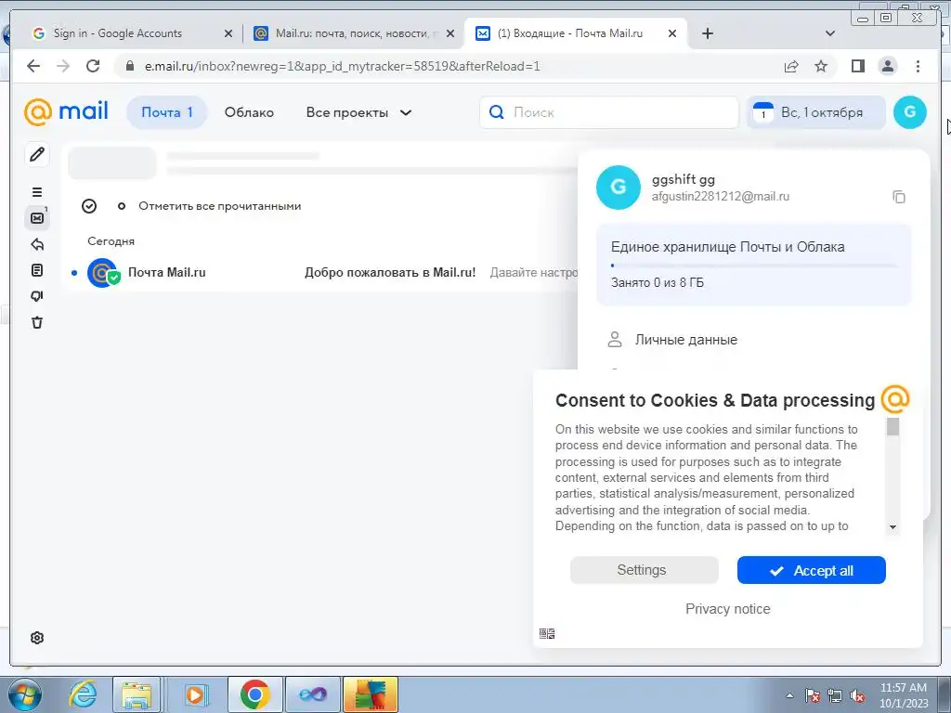
Task: Click the storage usage progress bar
Action: [754, 265]
